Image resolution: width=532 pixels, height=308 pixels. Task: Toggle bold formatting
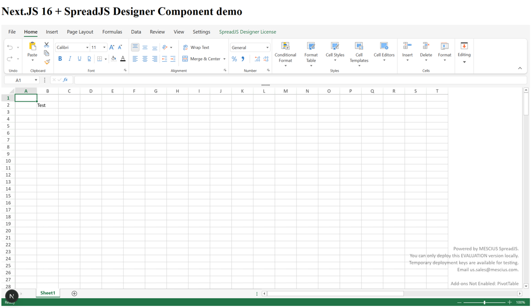click(60, 59)
